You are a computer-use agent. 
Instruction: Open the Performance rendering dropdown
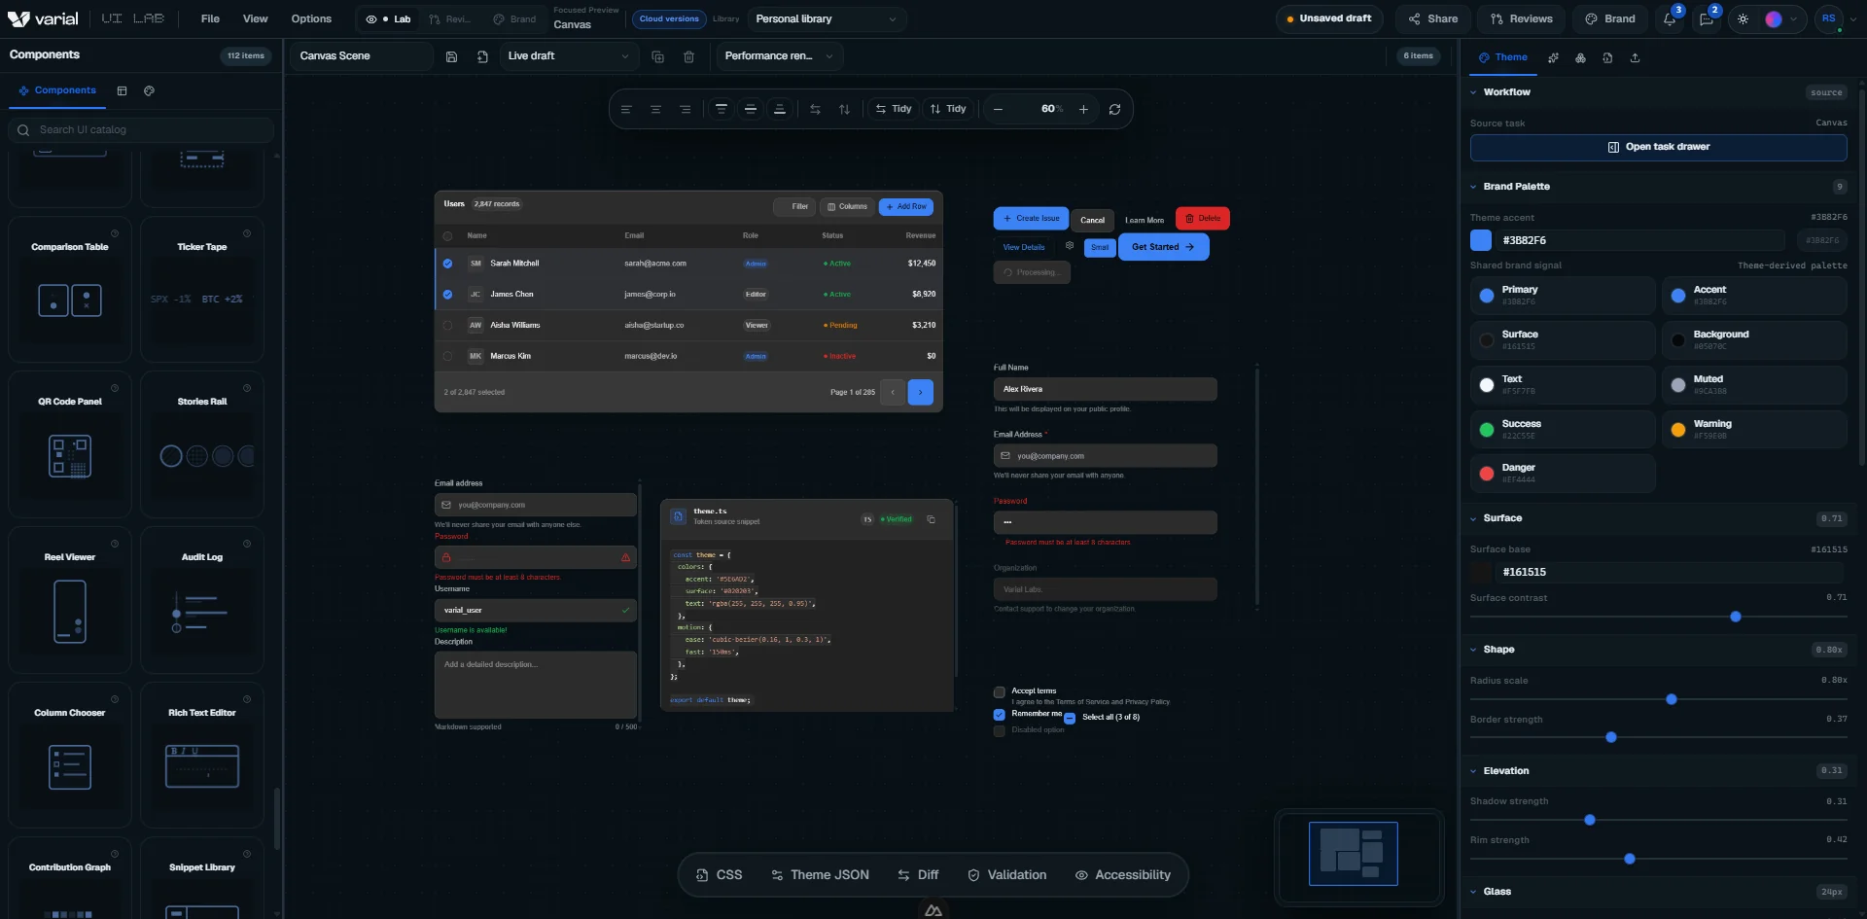click(x=779, y=56)
